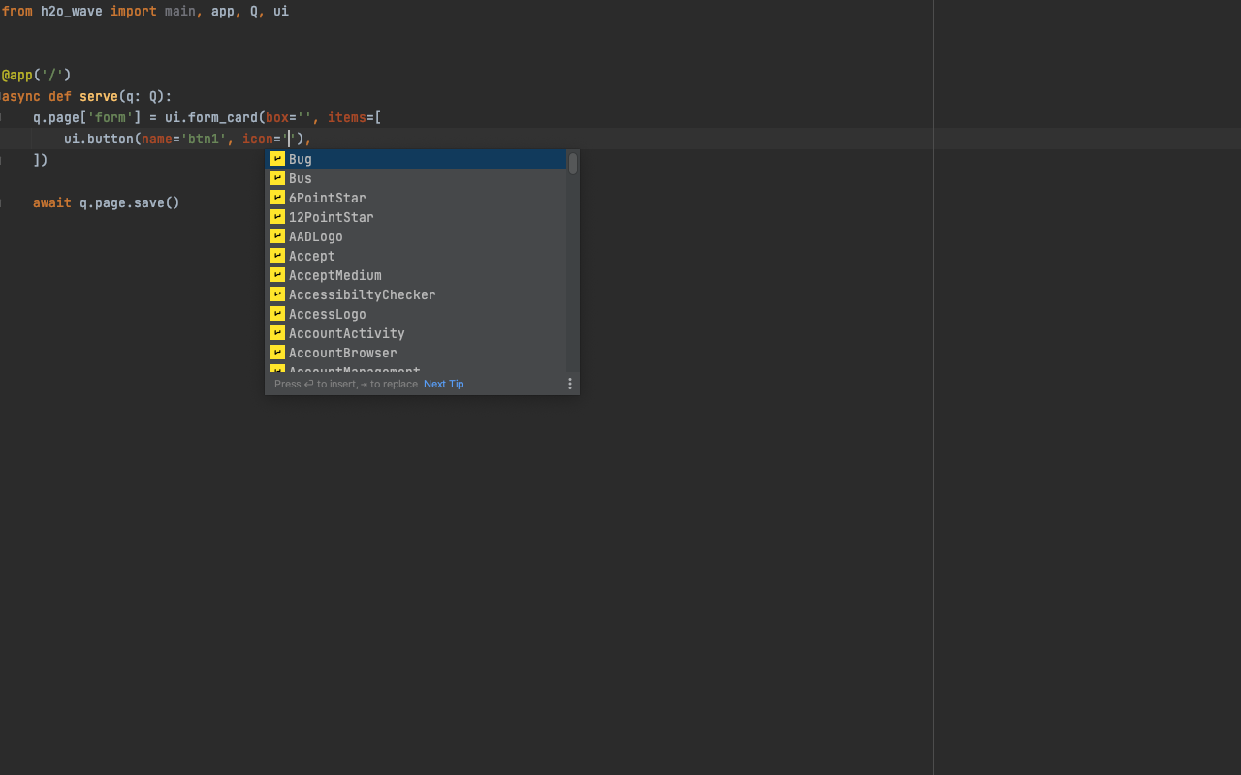The height and width of the screenshot is (775, 1241).
Task: Click the icon beside AccountBrowser
Action: point(277,353)
